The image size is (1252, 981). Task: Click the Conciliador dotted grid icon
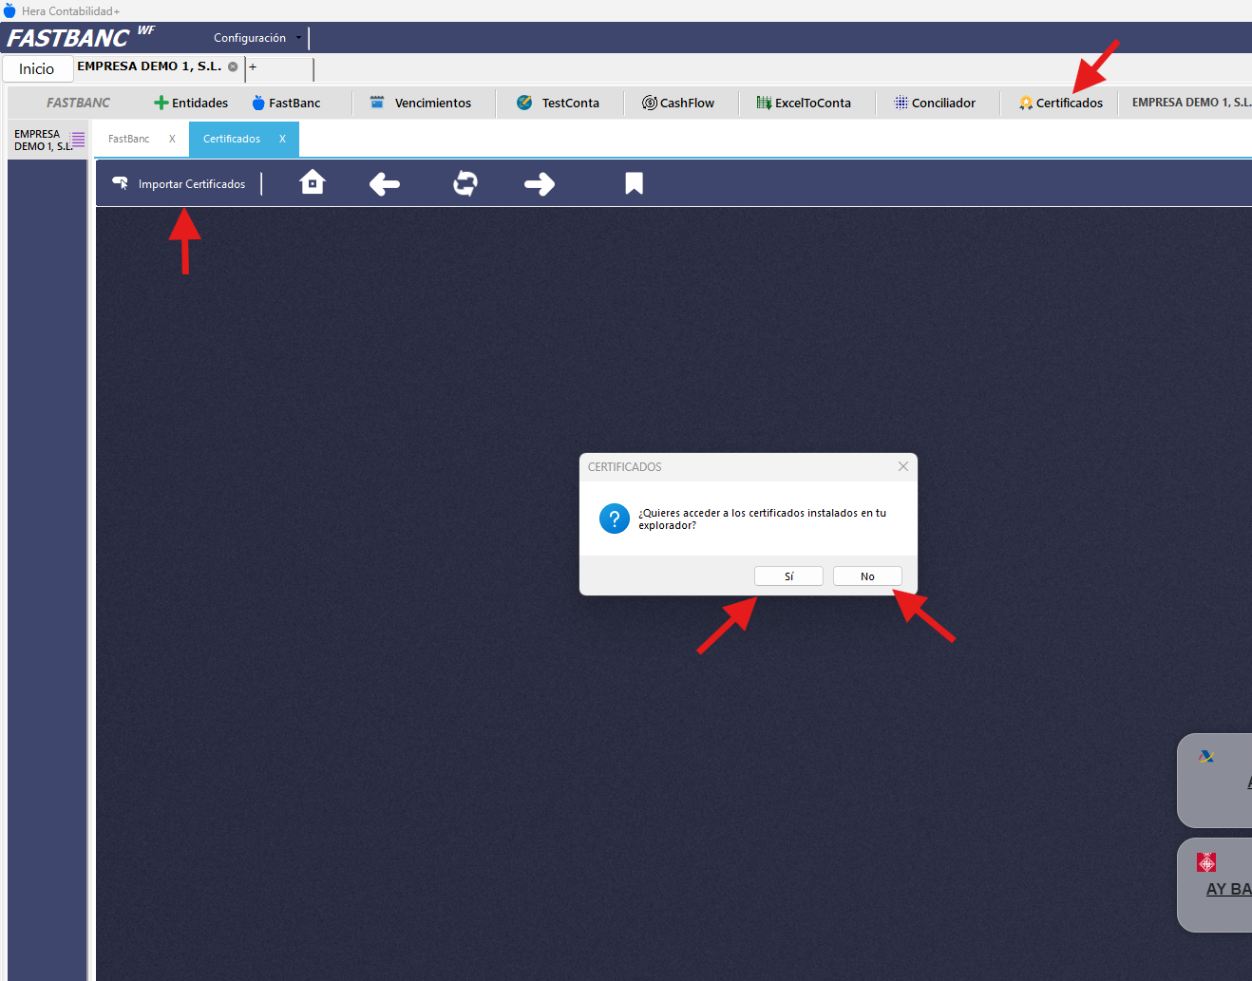click(901, 103)
